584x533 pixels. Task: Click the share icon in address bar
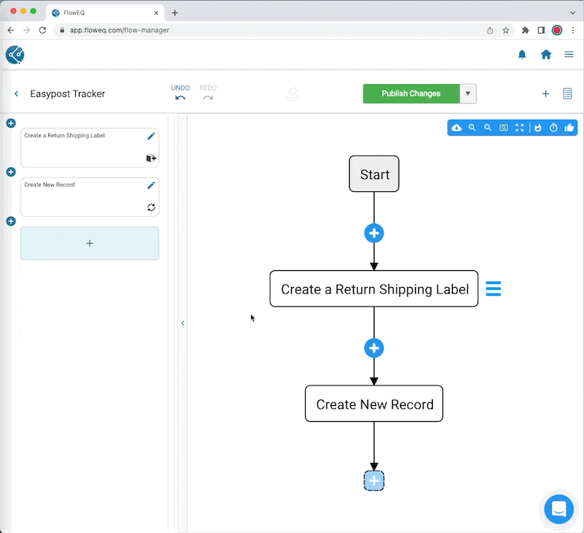click(490, 31)
